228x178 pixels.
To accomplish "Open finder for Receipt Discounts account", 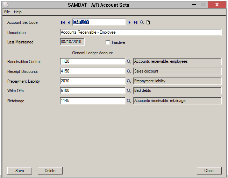I will coord(129,71).
